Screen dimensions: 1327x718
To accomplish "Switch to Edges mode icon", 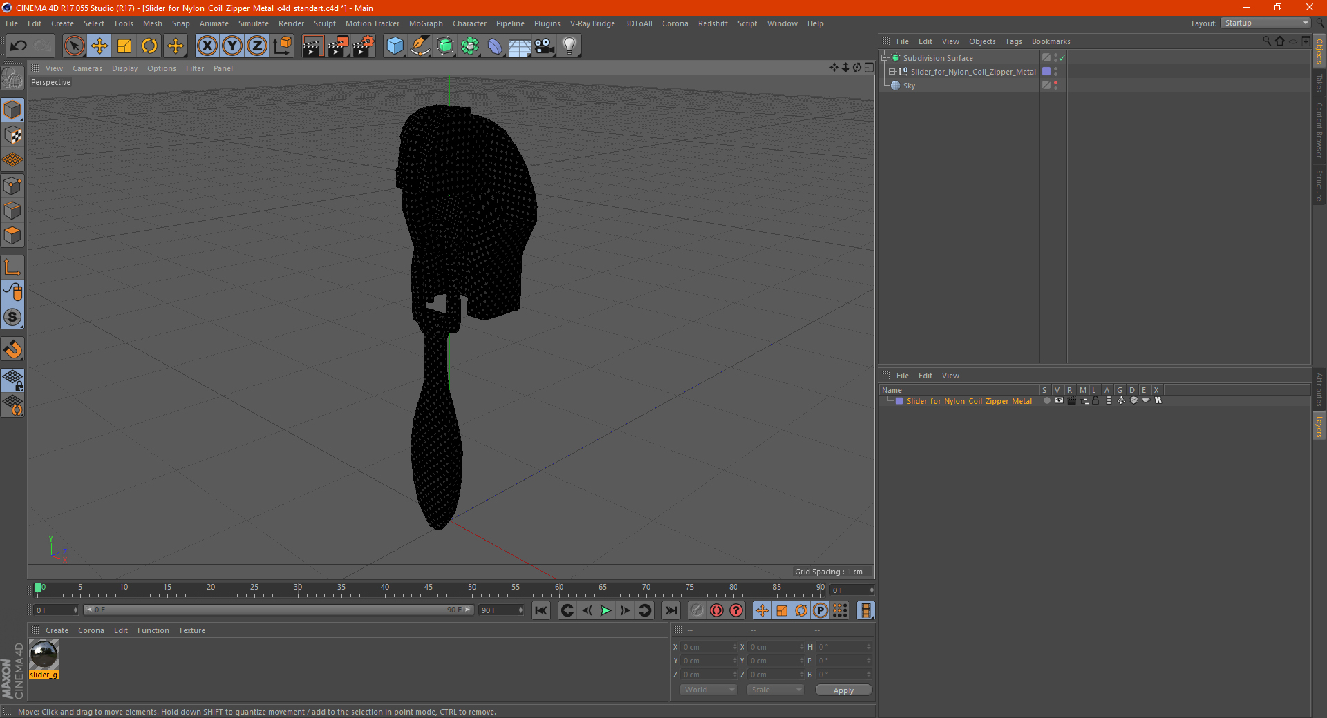I will (13, 211).
